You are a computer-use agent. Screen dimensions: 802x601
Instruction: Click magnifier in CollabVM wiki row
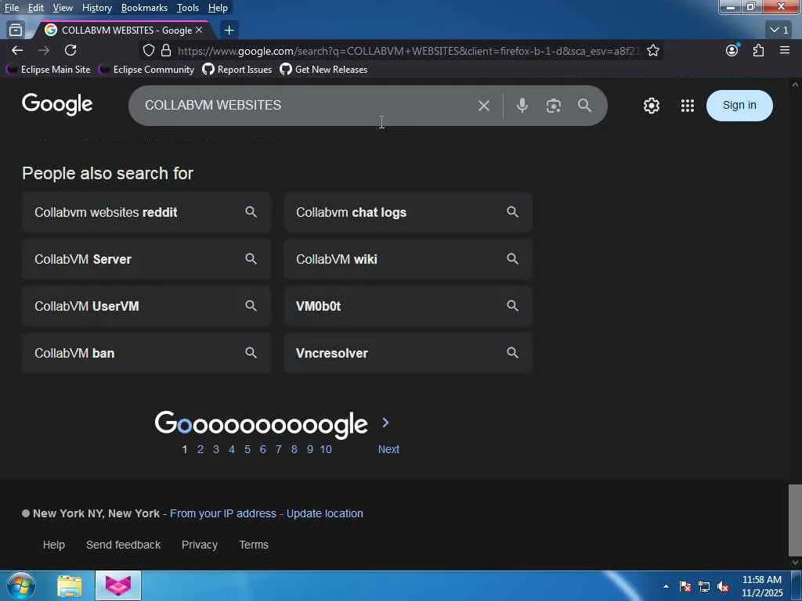512,258
